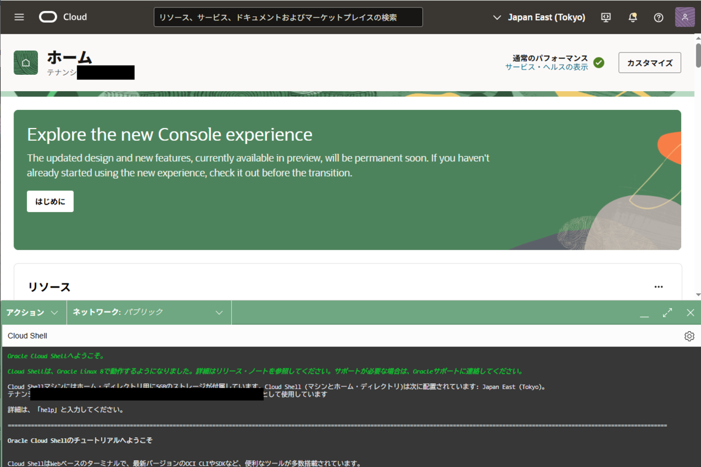Click the 詳細は、「help」と入力してください terminal line
The width and height of the screenshot is (701, 467).
tap(65, 410)
